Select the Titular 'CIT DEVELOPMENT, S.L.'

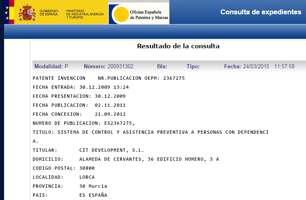(x=112, y=150)
